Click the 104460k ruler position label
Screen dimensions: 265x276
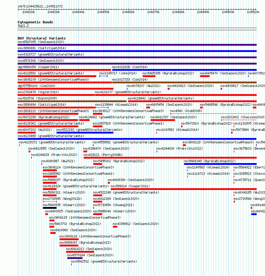coord(128,12)
